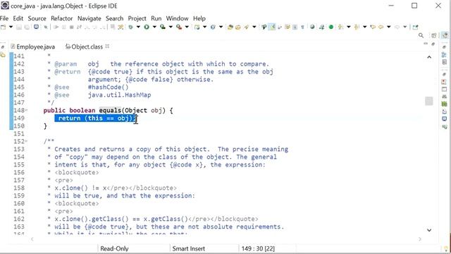Screen dimensions: 451x254
Task: Expand the External Tools dropdown arrow
Action: (x=187, y=27)
